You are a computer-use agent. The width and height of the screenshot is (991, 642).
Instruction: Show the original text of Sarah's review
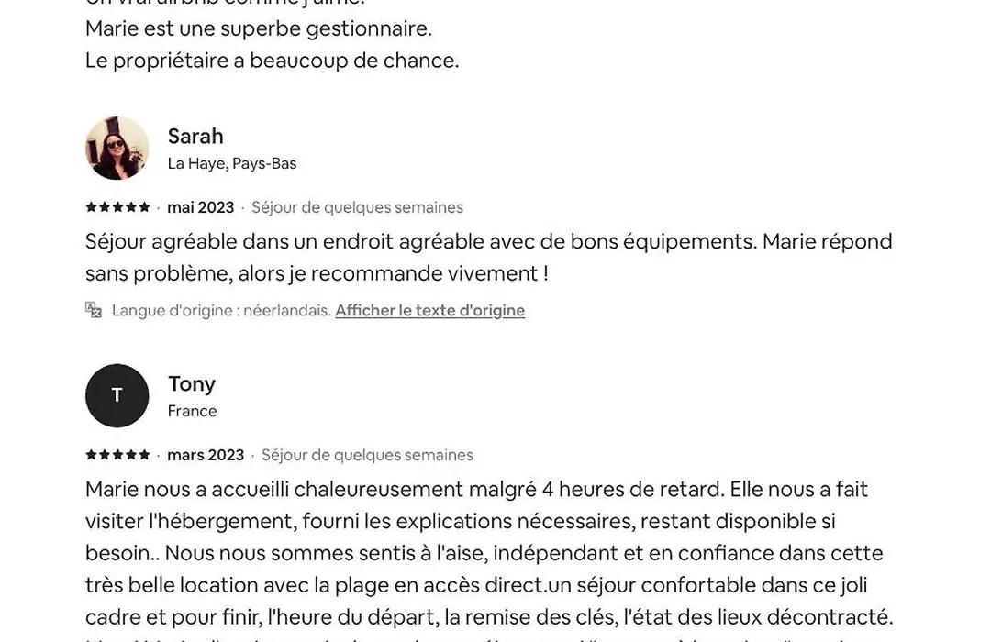(x=429, y=310)
